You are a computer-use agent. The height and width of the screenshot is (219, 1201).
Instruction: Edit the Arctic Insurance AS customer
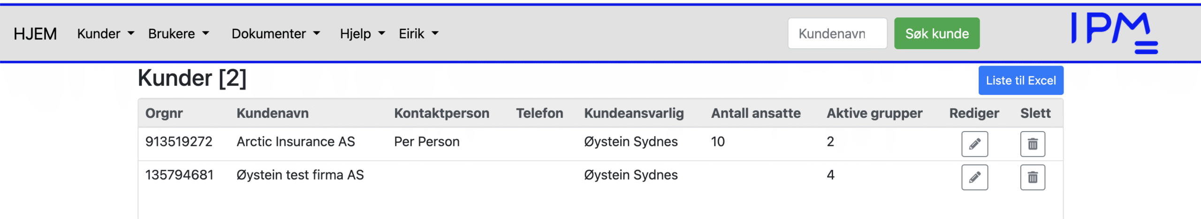tap(974, 144)
